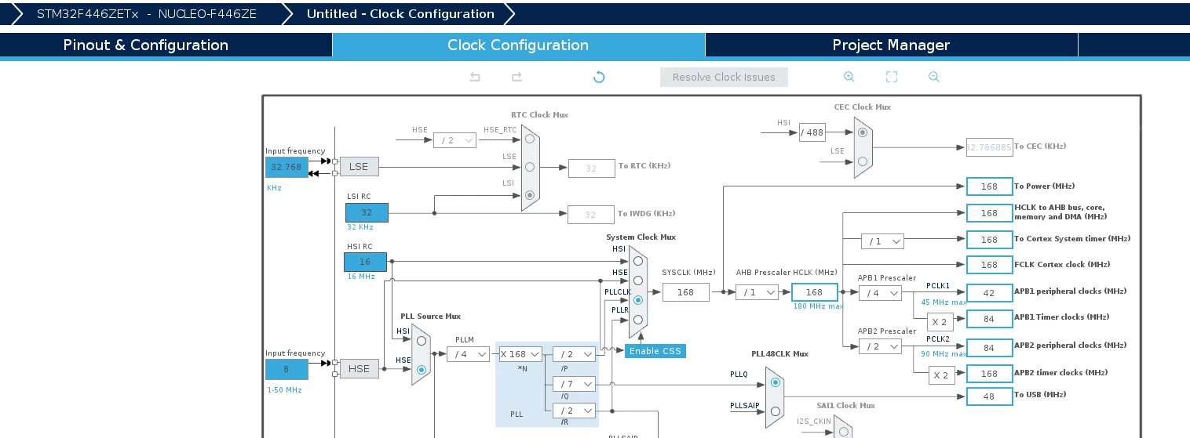Click APB1 Timer clocks value box

(989, 318)
